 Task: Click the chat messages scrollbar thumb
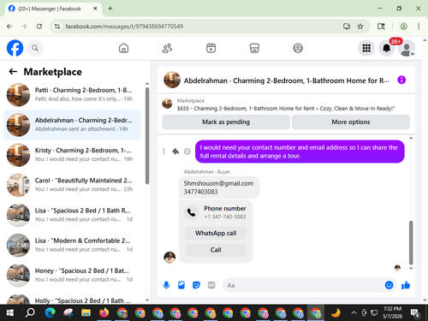(x=411, y=242)
